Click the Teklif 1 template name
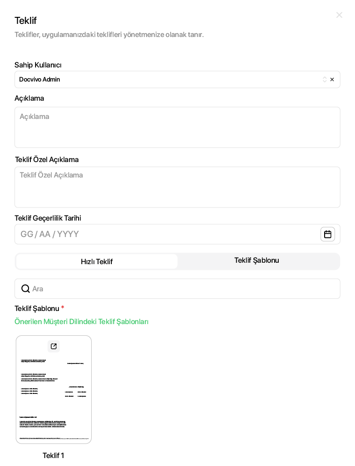Image resolution: width=355 pixels, height=466 pixels. pos(53,455)
